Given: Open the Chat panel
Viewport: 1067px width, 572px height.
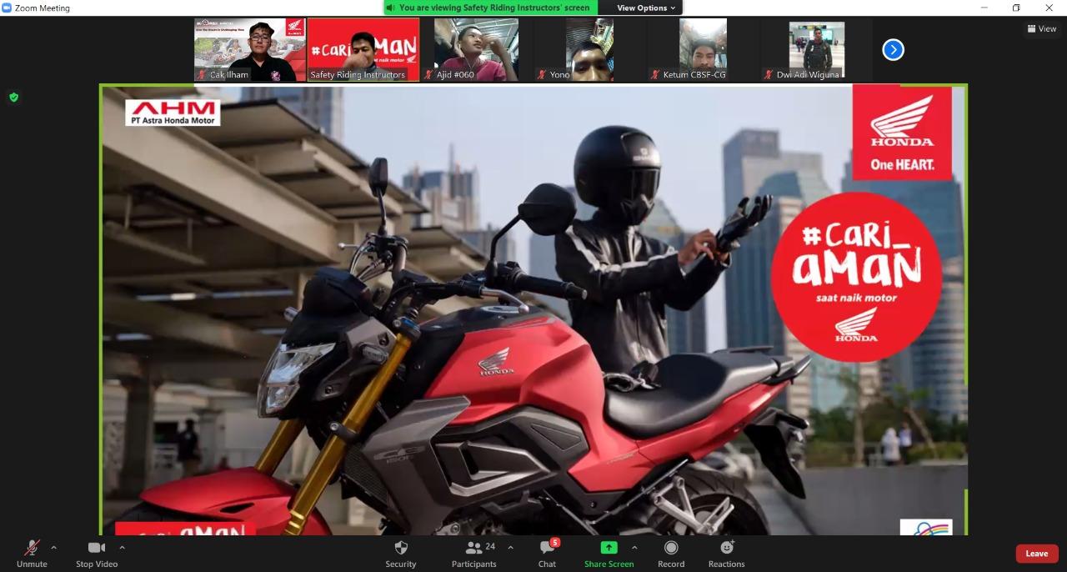Looking at the screenshot, I should (x=547, y=554).
